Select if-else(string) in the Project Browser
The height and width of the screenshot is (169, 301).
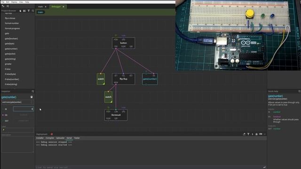(11, 84)
